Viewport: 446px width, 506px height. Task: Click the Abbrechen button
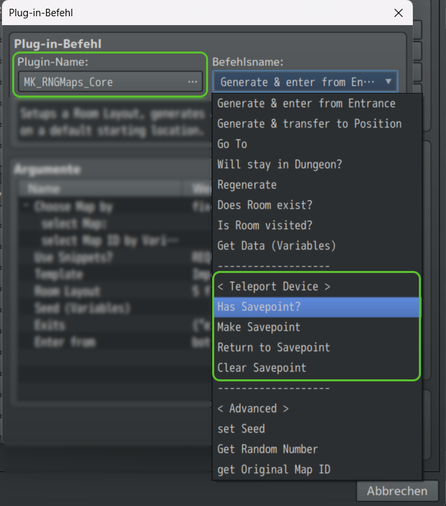397,491
